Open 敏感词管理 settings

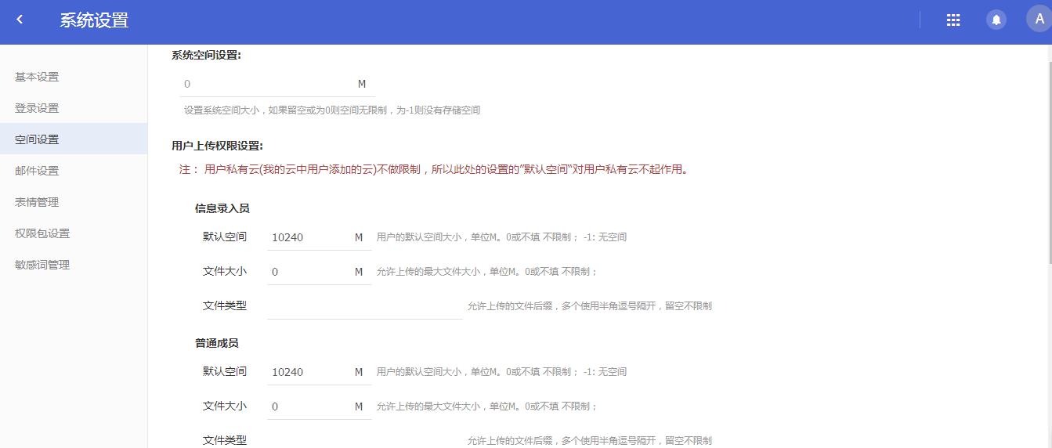point(42,265)
